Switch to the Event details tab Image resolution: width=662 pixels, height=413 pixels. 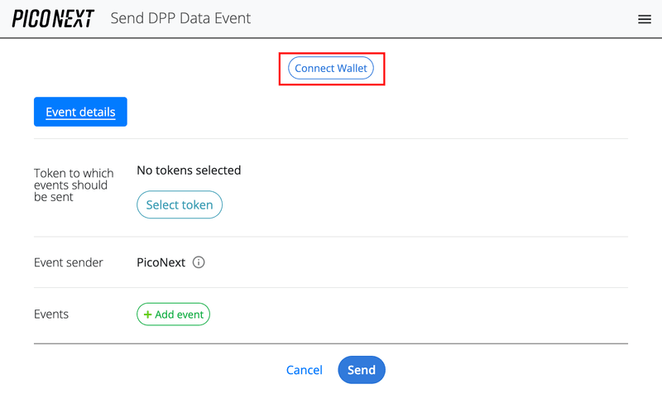(80, 112)
